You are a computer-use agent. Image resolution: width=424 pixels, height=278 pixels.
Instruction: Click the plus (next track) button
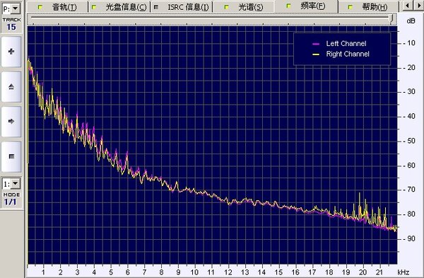point(11,52)
